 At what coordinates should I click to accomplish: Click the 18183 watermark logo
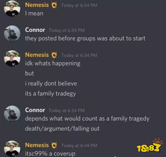pyautogui.click(x=149, y=145)
